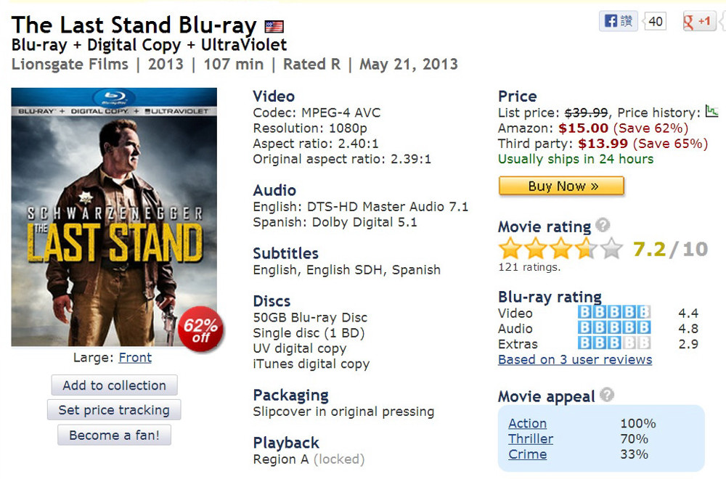Click the Become a fan! button
This screenshot has width=726, height=479.
(x=115, y=435)
